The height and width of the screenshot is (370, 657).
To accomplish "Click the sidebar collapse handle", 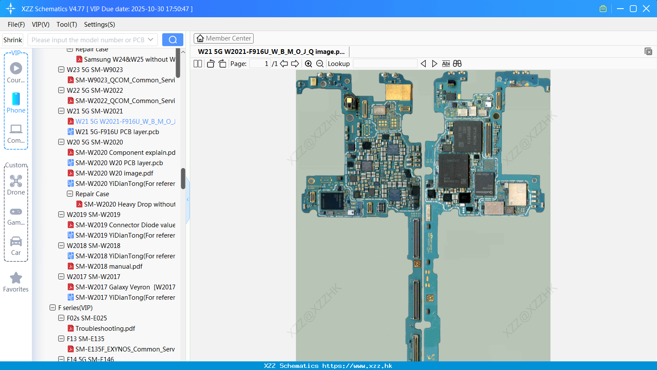I will (188, 199).
